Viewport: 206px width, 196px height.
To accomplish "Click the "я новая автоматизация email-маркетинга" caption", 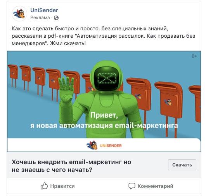I will (x=104, y=125).
